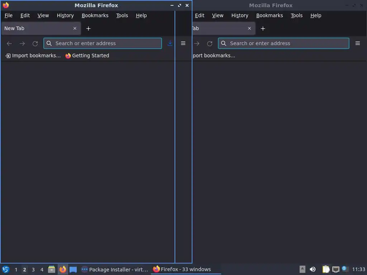The width and height of the screenshot is (367, 275).
Task: Open the View menu in right Firefox window
Action: pos(218,15)
